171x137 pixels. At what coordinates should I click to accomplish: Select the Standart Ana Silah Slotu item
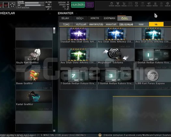click(78, 38)
